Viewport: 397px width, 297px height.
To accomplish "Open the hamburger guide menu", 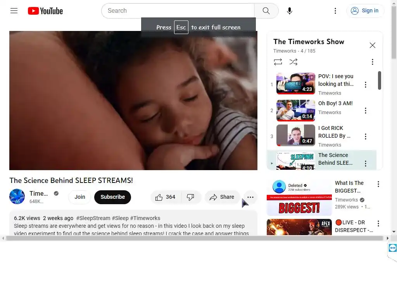I will coord(14,10).
